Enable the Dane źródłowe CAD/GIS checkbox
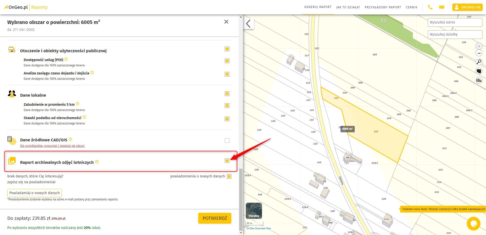This screenshot has width=486, height=235. coord(227,141)
